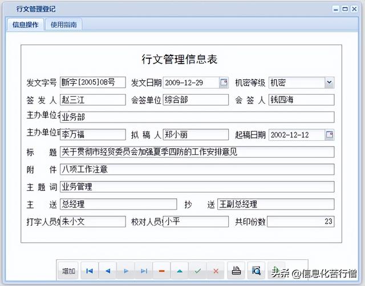The height and width of the screenshot is (286, 365).
Task: Click the 发文字号 input field
Action: click(x=93, y=82)
